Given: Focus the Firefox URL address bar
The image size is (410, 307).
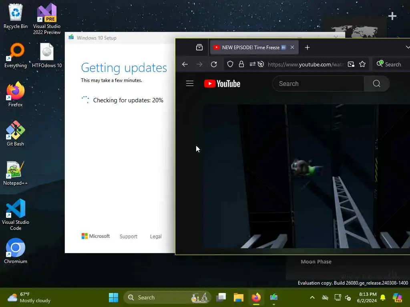Looking at the screenshot, I should coord(305,64).
